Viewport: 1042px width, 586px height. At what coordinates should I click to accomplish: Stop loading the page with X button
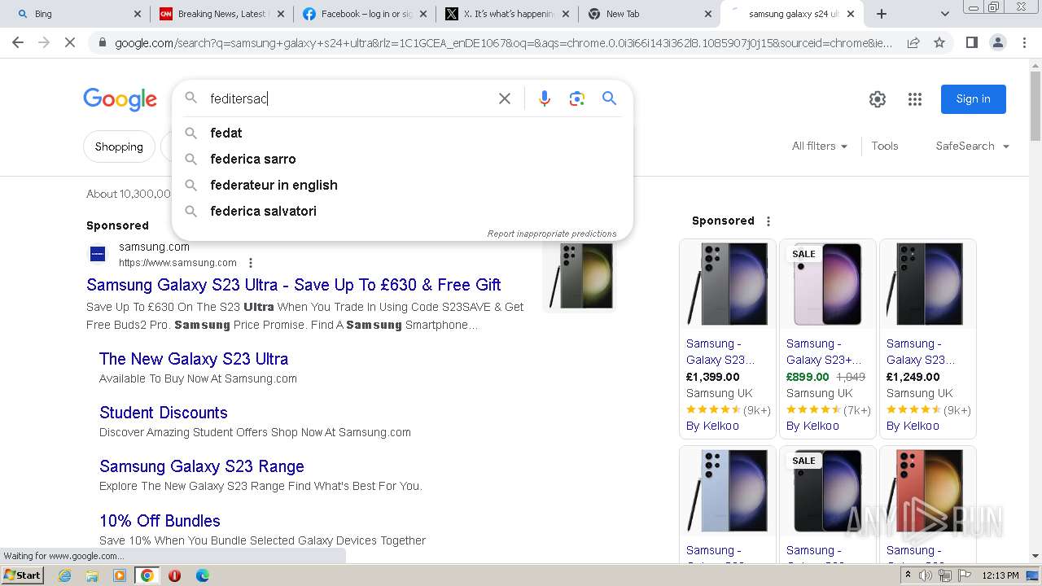point(70,42)
